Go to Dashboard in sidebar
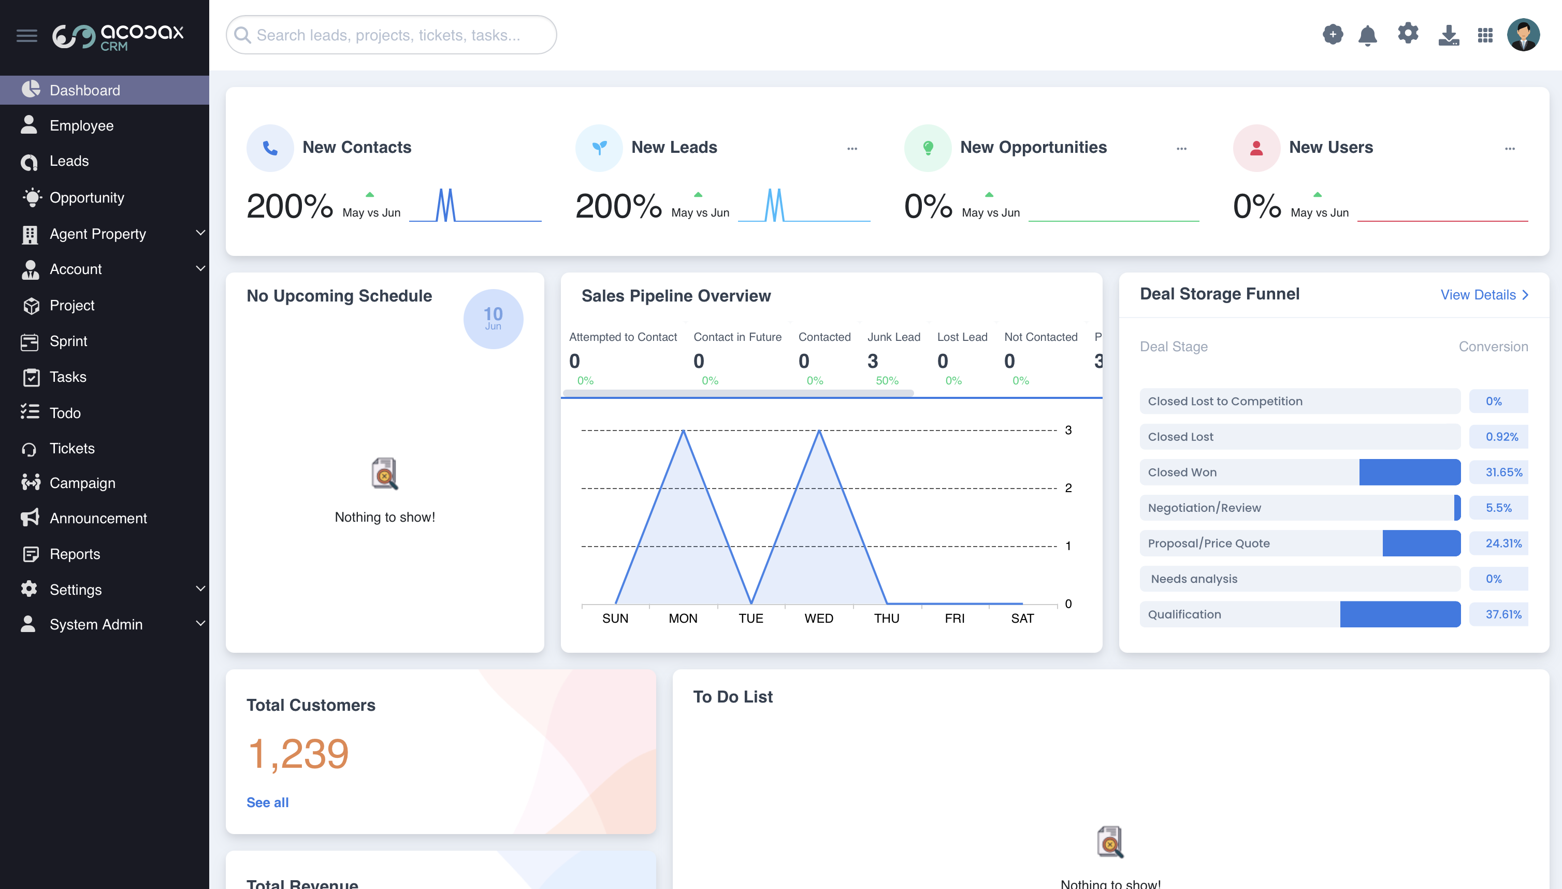Viewport: 1562px width, 889px height. point(105,90)
